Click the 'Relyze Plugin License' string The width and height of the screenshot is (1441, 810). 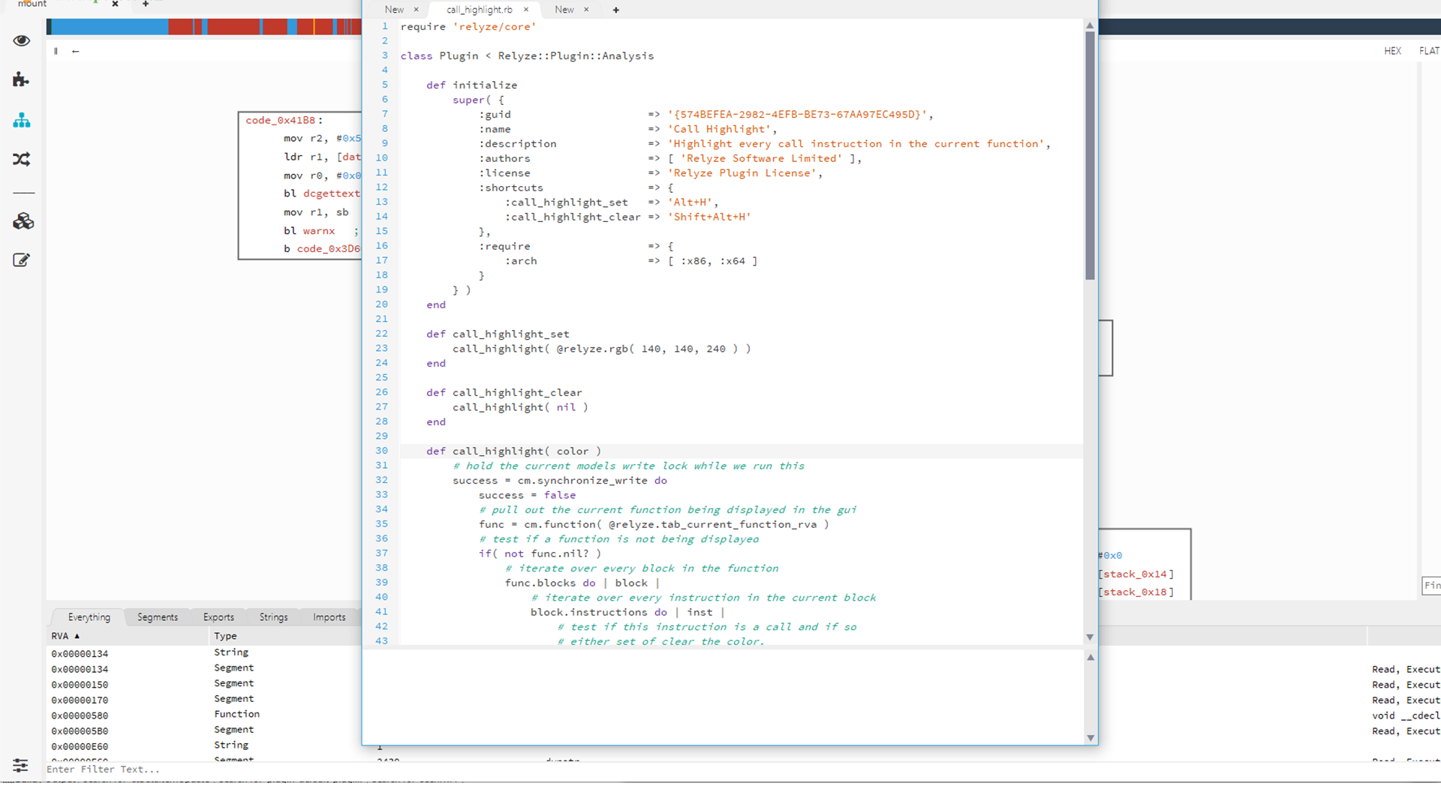(x=742, y=173)
